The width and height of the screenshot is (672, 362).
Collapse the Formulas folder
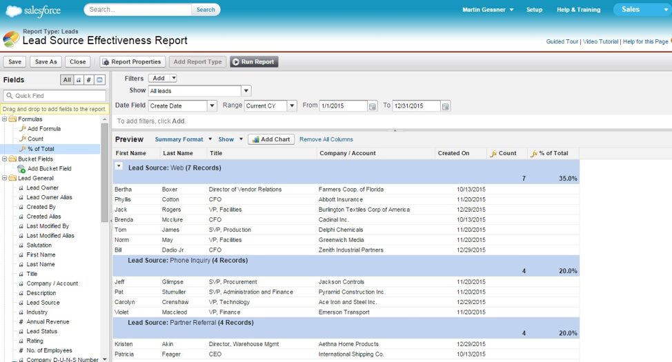click(5, 119)
